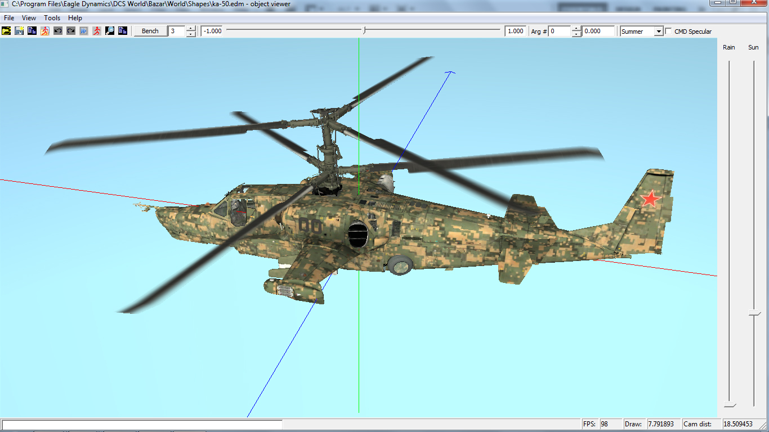The image size is (769, 432).
Task: Click the magnifying glass icon
Action: pos(110,31)
